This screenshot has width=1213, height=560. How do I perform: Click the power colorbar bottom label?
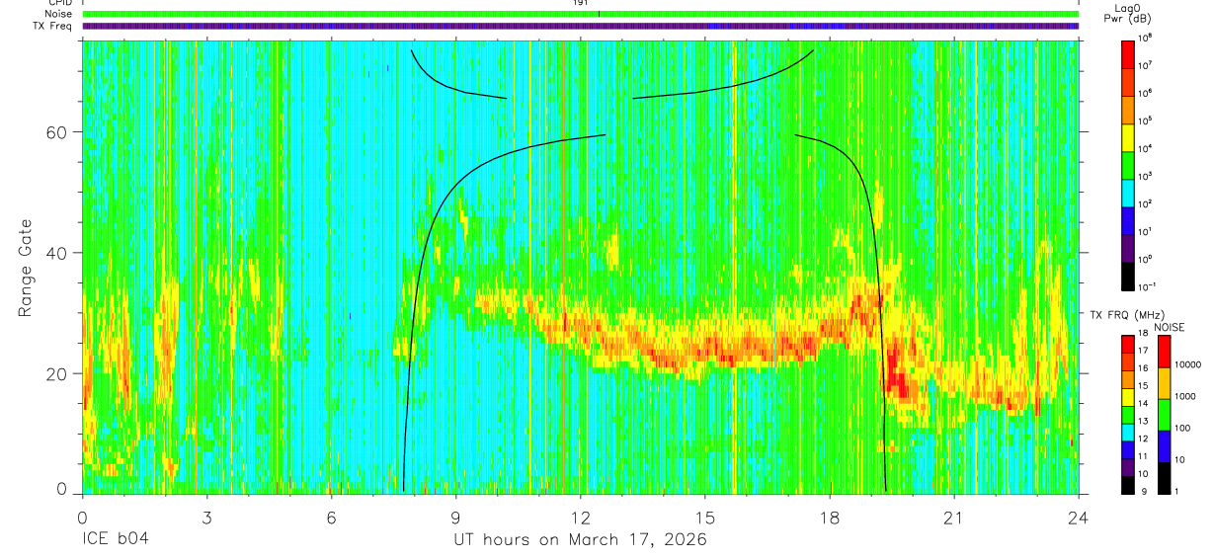1147,286
